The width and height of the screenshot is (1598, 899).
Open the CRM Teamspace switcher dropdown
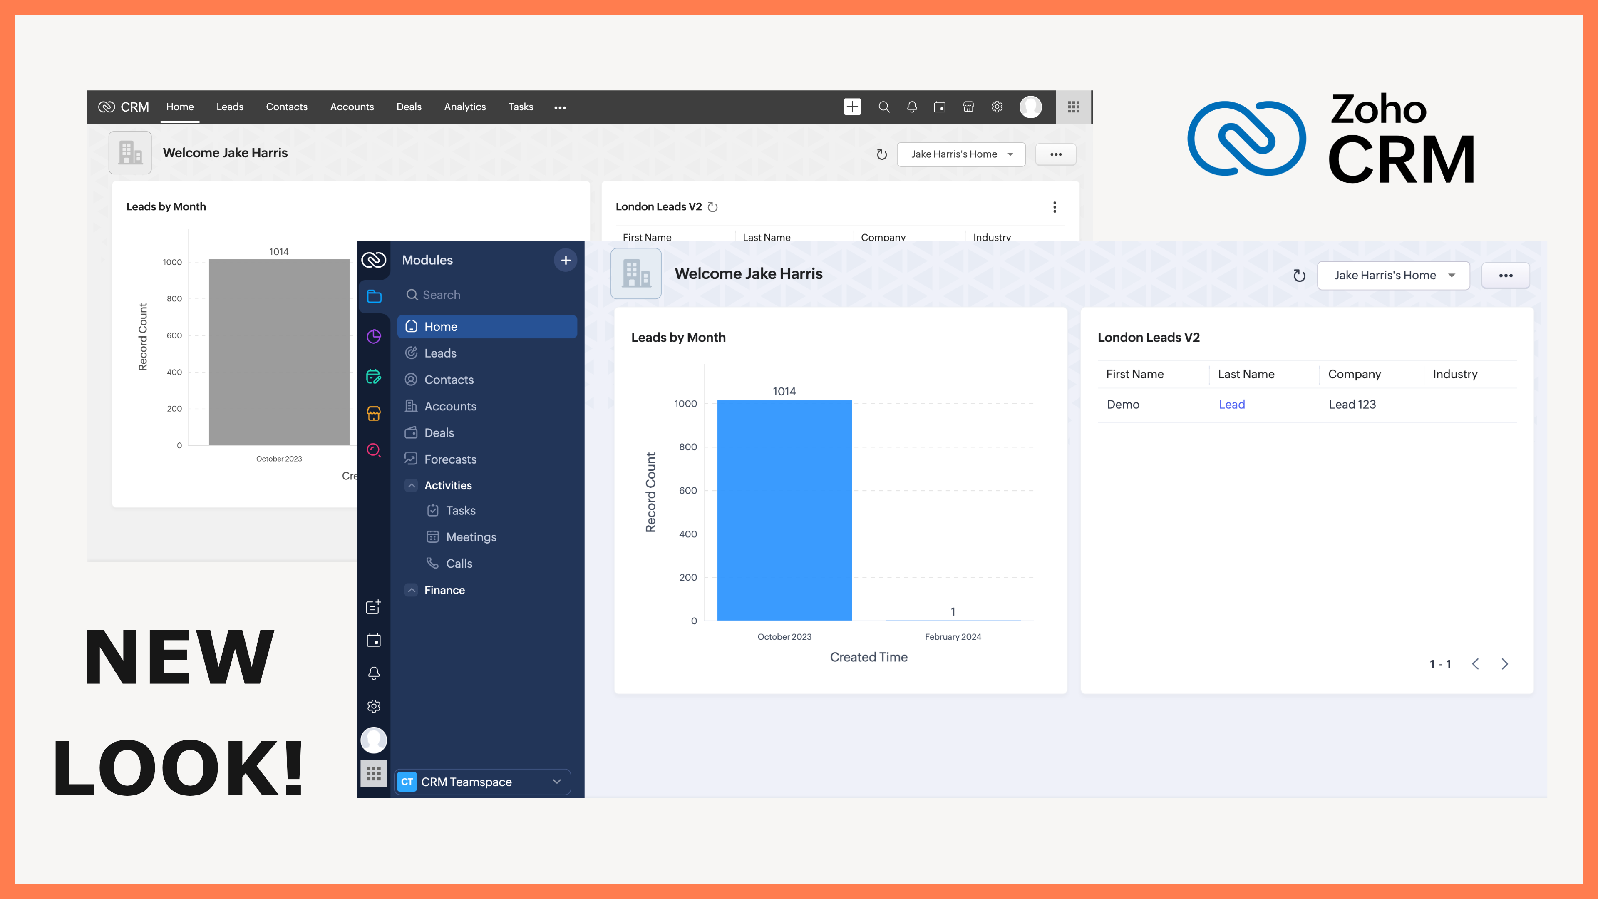pos(483,782)
